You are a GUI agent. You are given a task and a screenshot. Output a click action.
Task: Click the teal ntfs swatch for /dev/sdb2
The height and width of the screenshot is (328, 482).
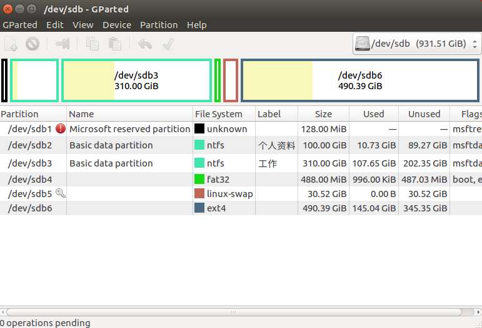[x=199, y=145]
